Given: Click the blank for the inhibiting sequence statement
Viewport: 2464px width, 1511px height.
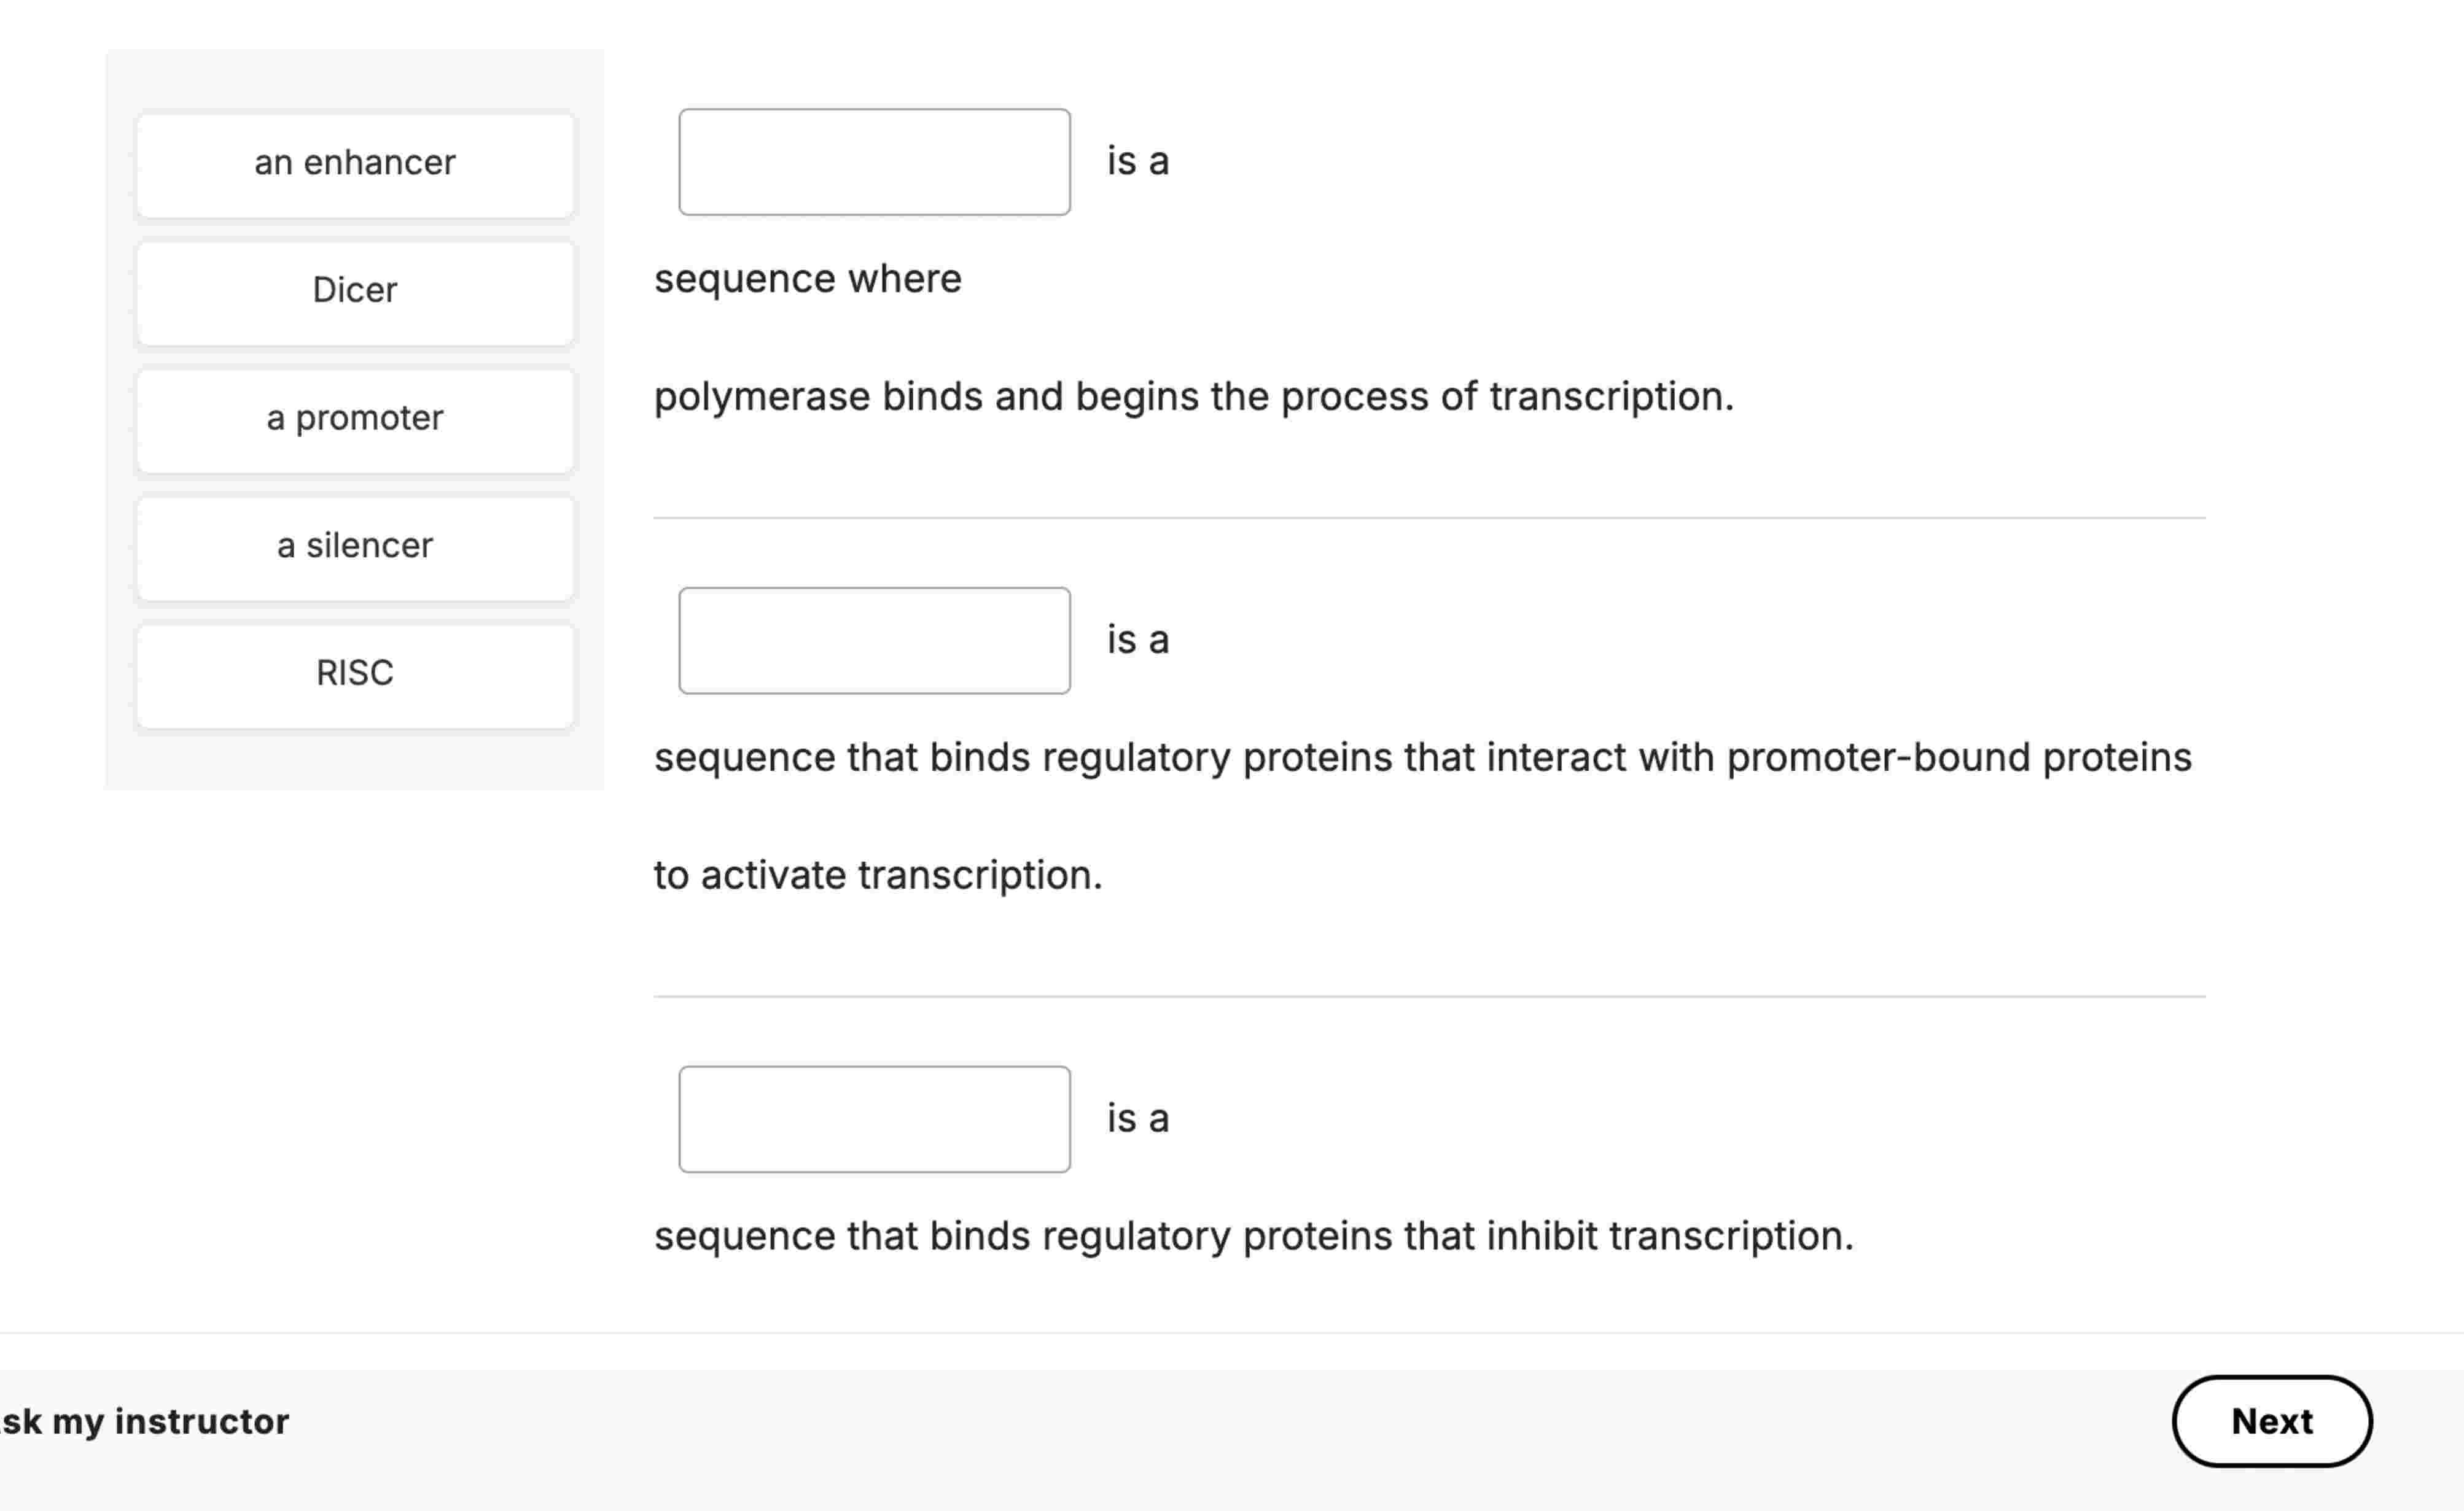Looking at the screenshot, I should [x=874, y=1119].
